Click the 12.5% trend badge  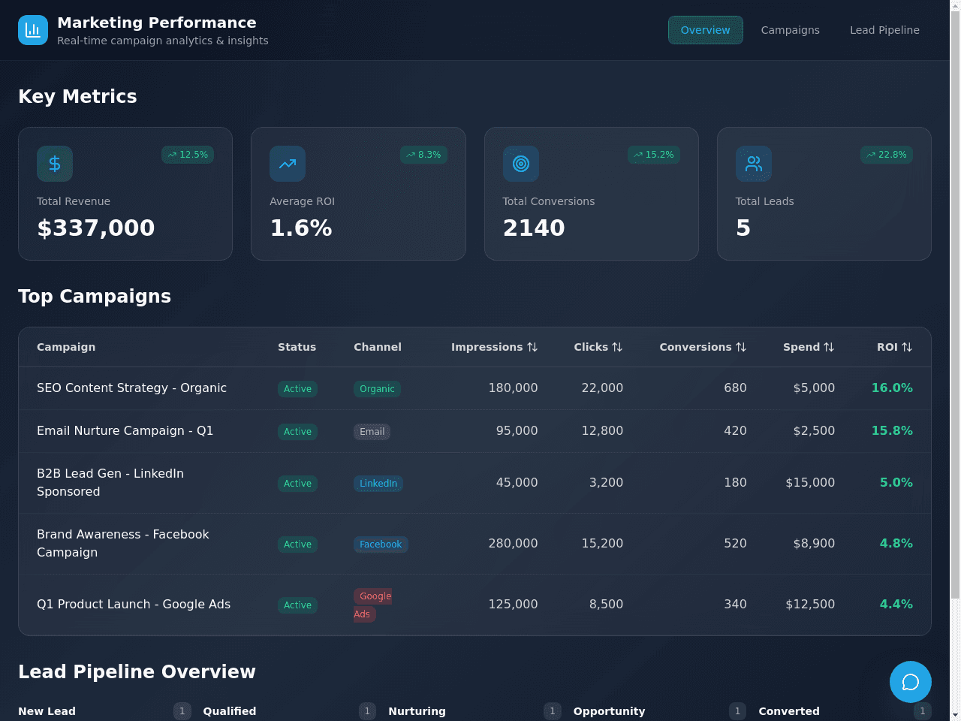click(188, 155)
